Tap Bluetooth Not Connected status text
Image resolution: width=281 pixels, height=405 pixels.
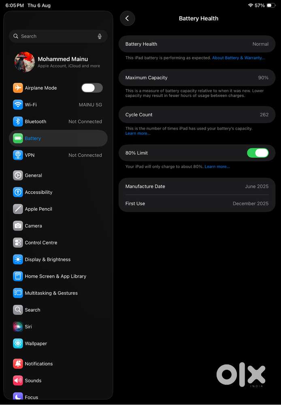coord(85,121)
